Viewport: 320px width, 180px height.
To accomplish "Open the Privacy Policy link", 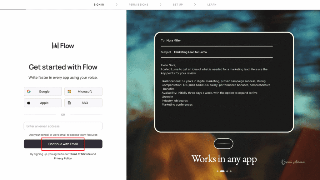I will tap(63, 158).
